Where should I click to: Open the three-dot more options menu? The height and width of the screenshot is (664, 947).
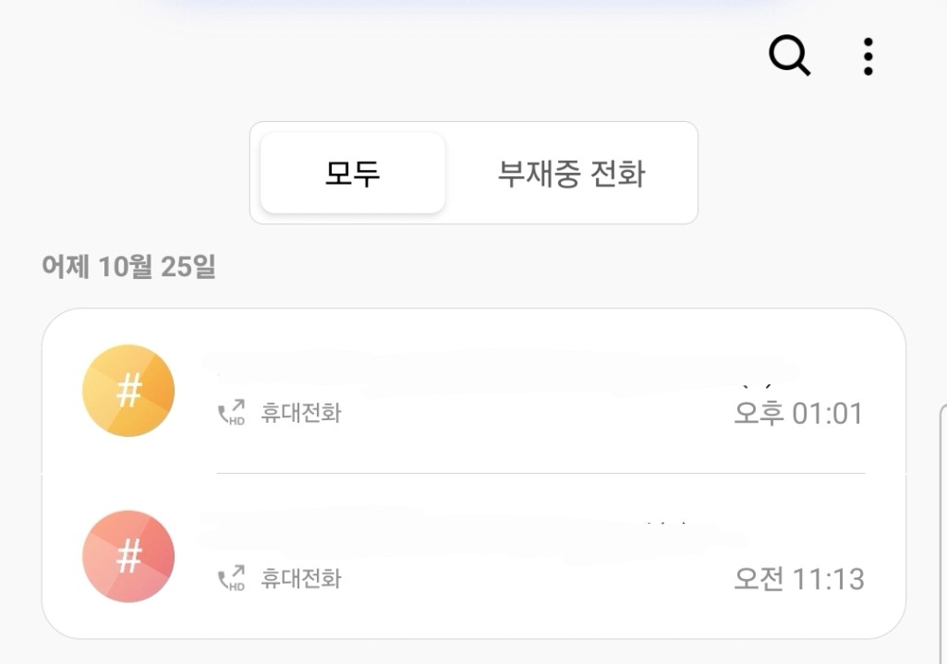868,56
